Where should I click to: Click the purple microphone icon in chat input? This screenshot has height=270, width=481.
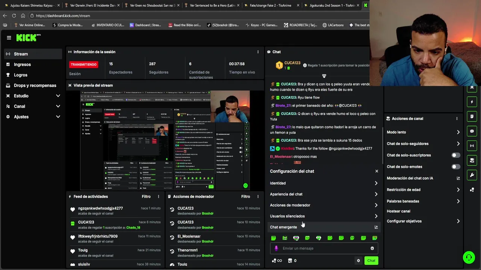tap(276, 248)
